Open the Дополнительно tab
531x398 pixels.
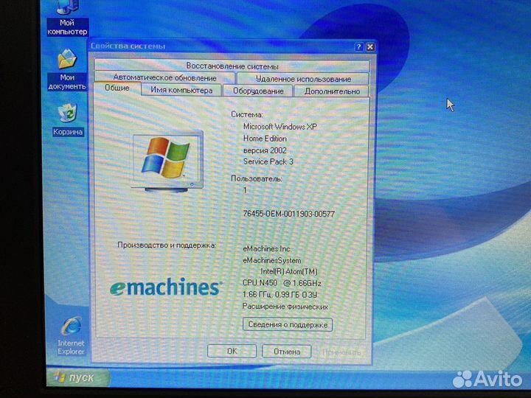[x=332, y=91]
